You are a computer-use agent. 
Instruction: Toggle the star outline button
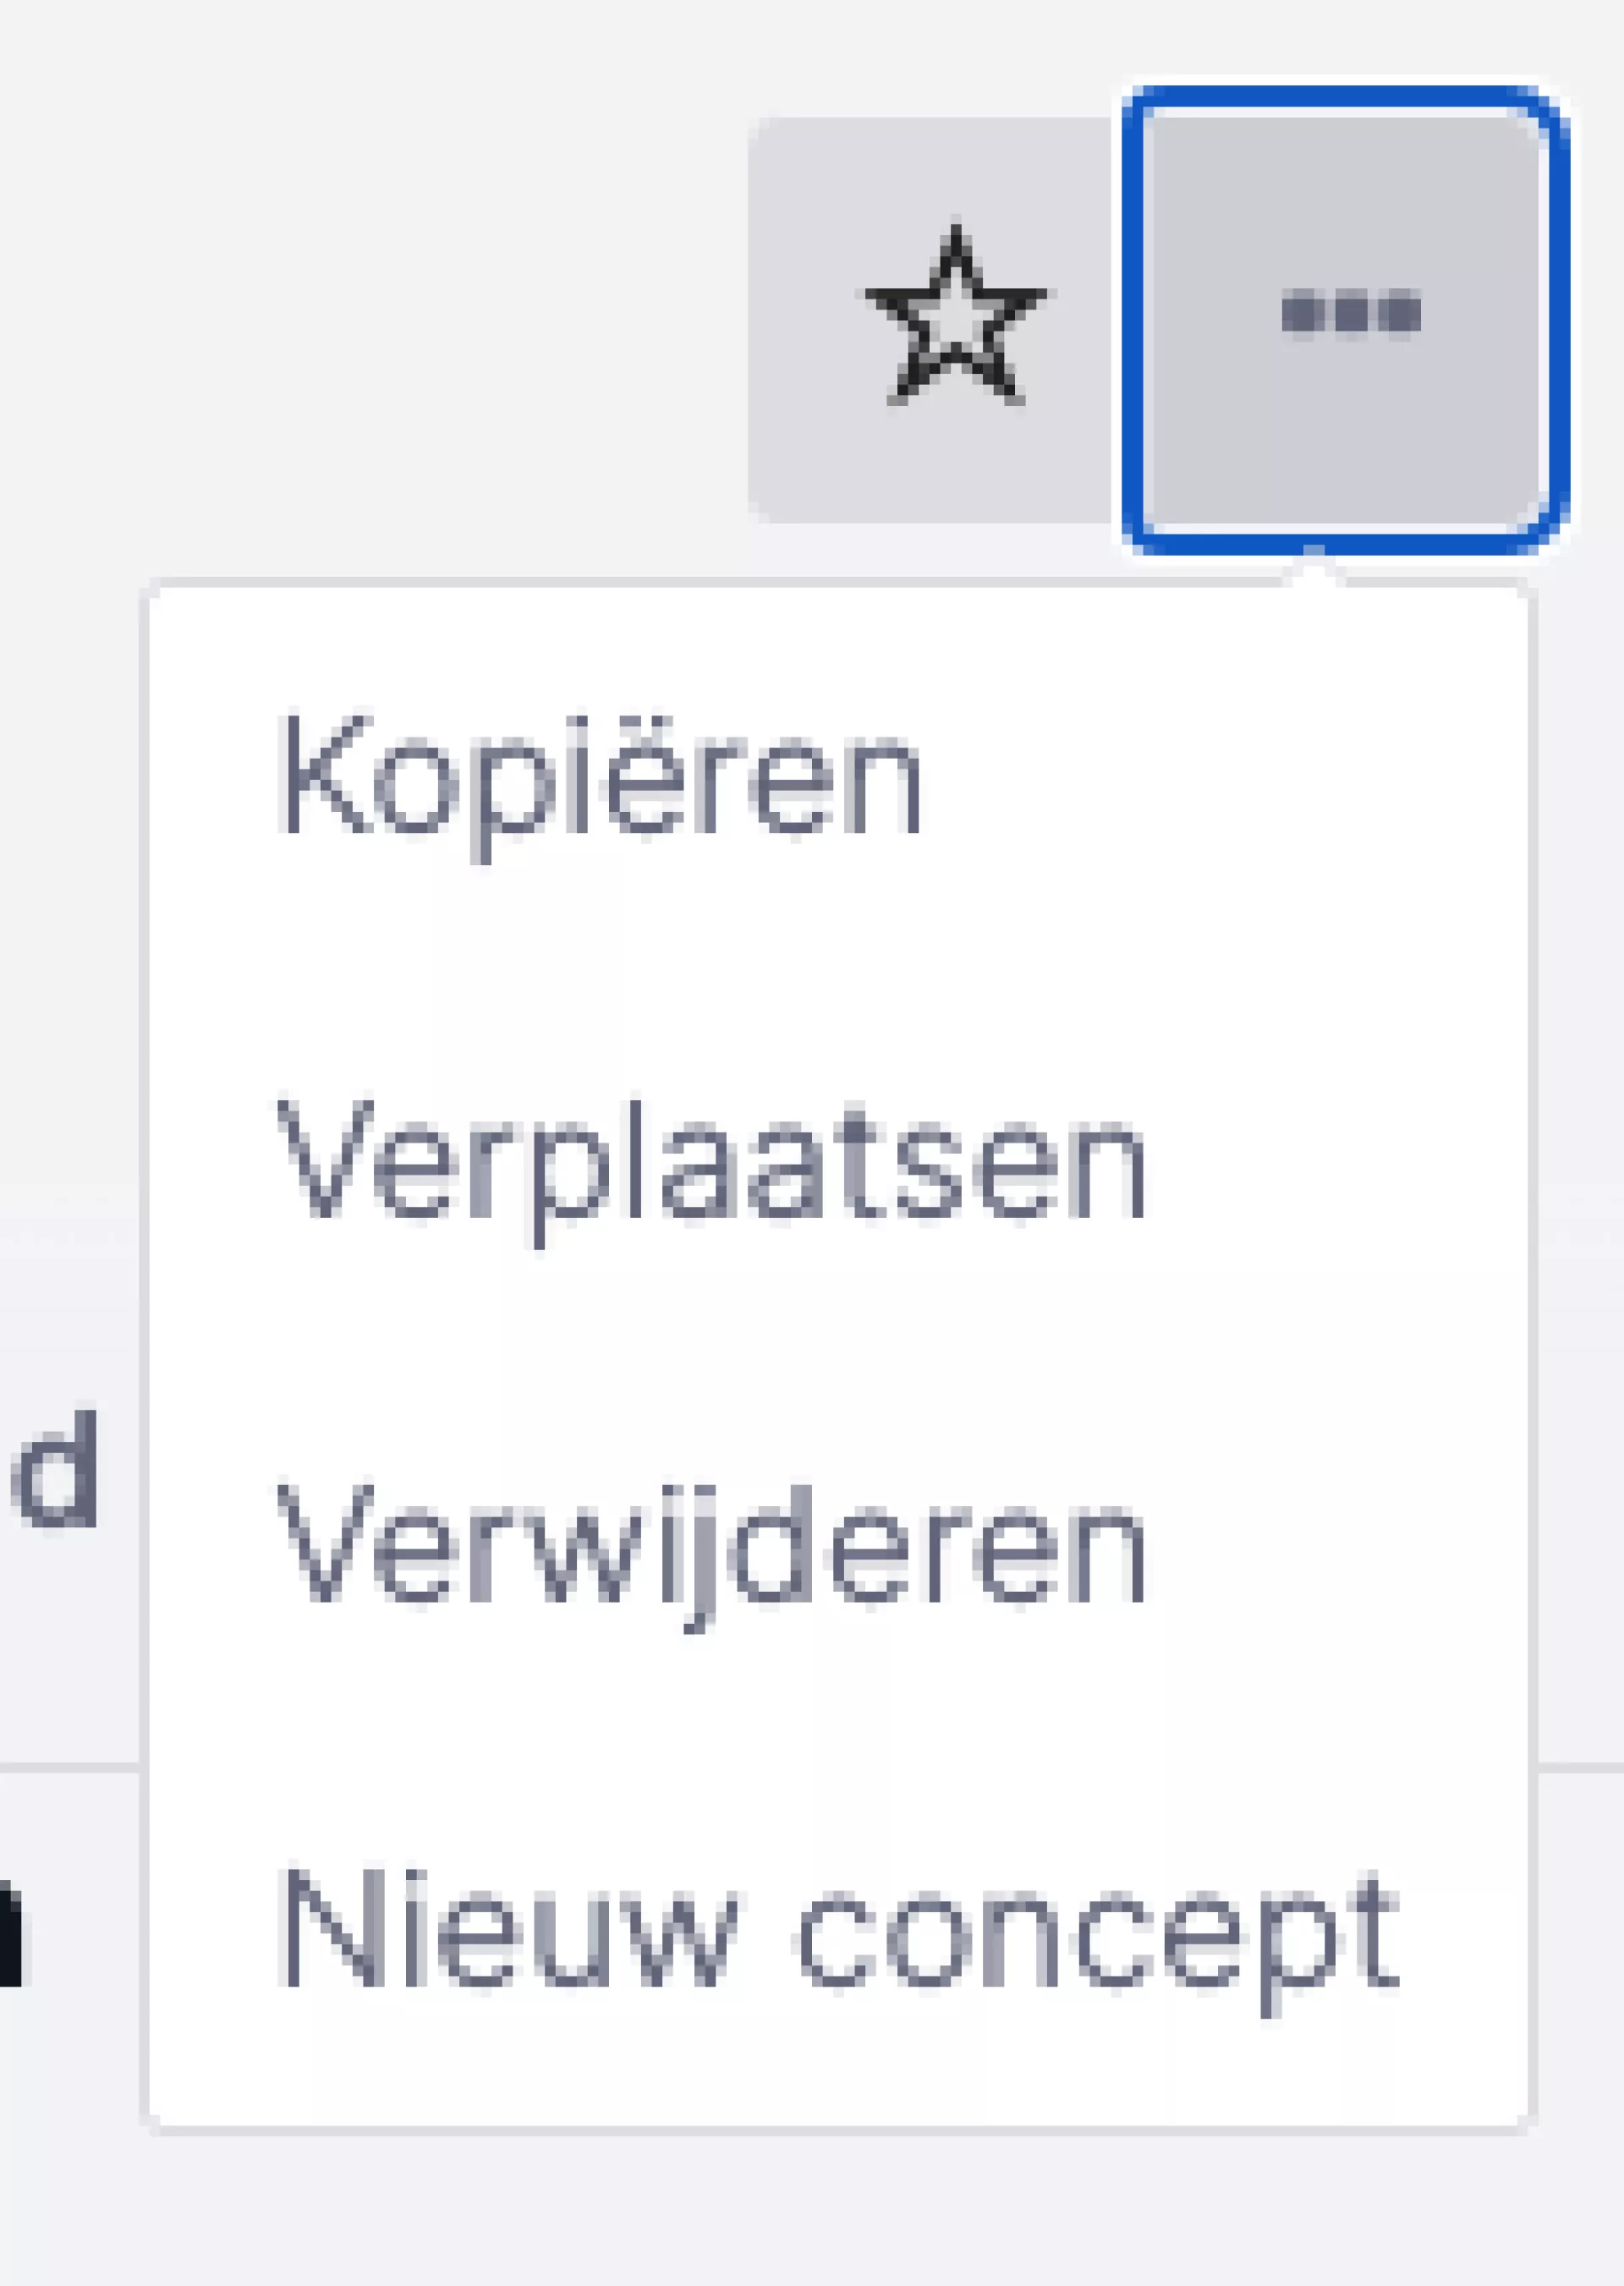click(x=954, y=318)
